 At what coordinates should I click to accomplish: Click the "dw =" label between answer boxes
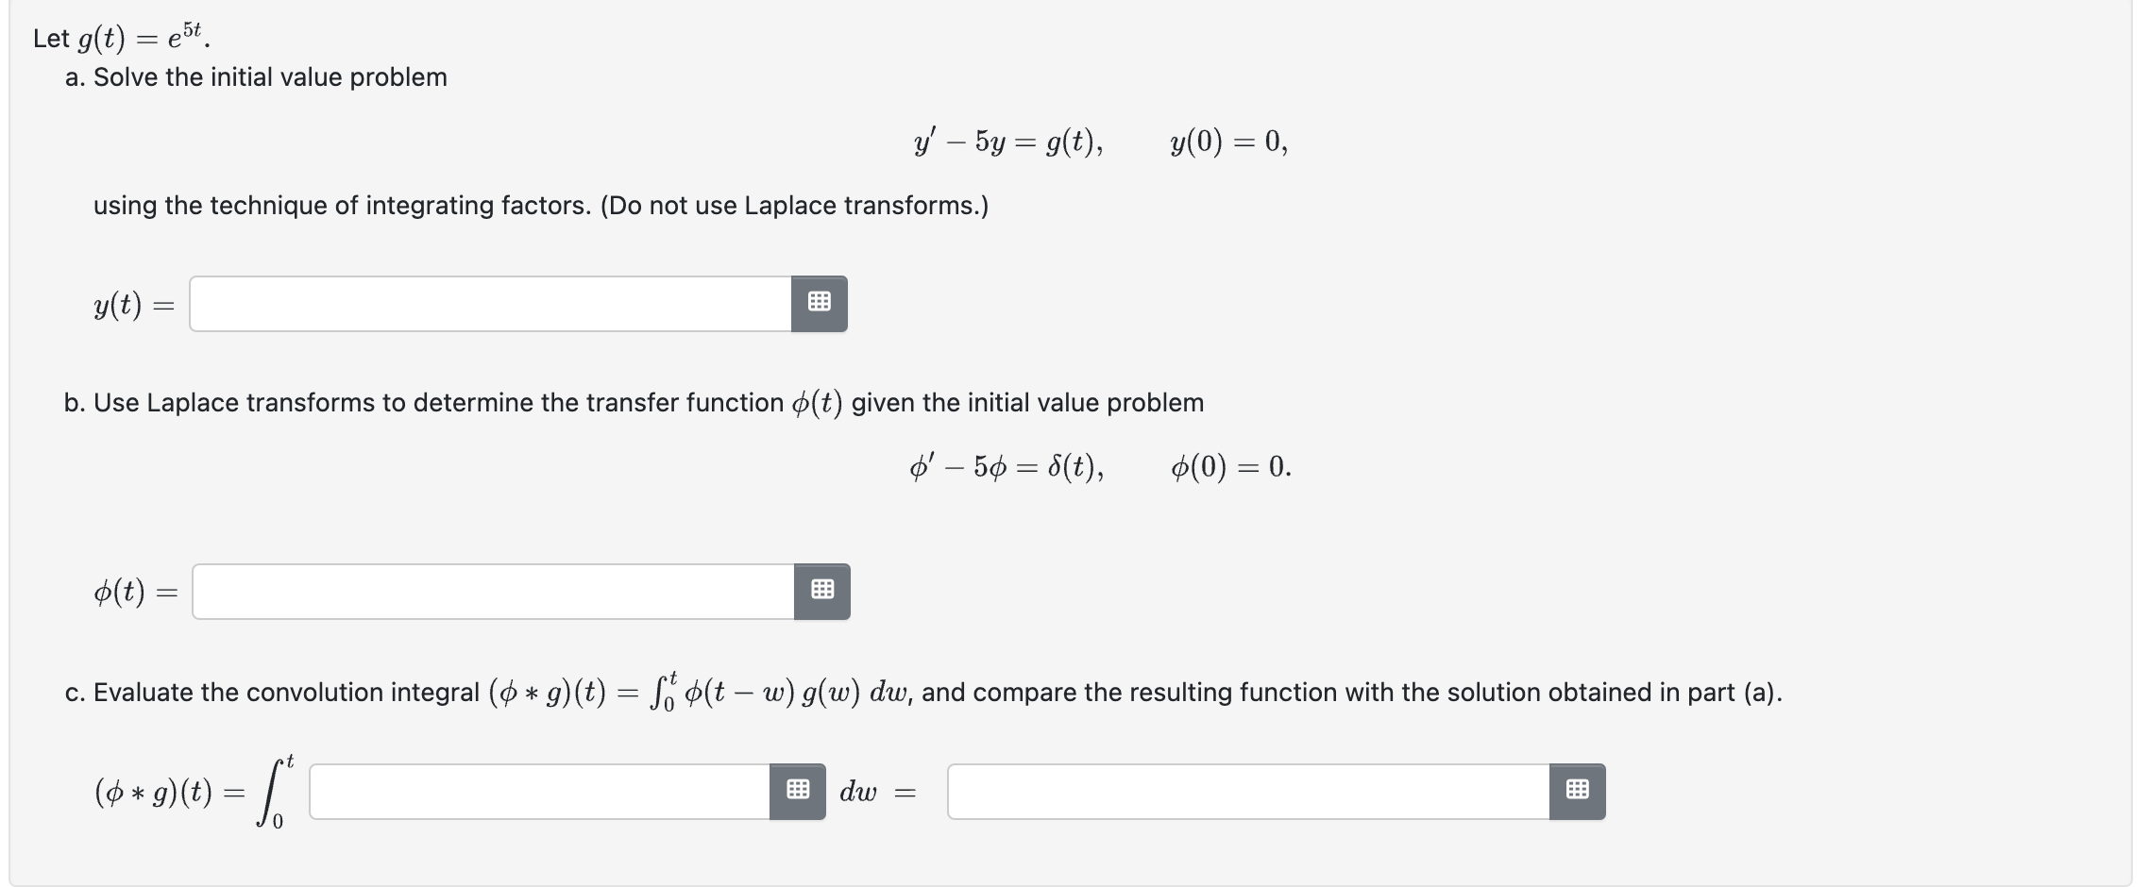[878, 793]
